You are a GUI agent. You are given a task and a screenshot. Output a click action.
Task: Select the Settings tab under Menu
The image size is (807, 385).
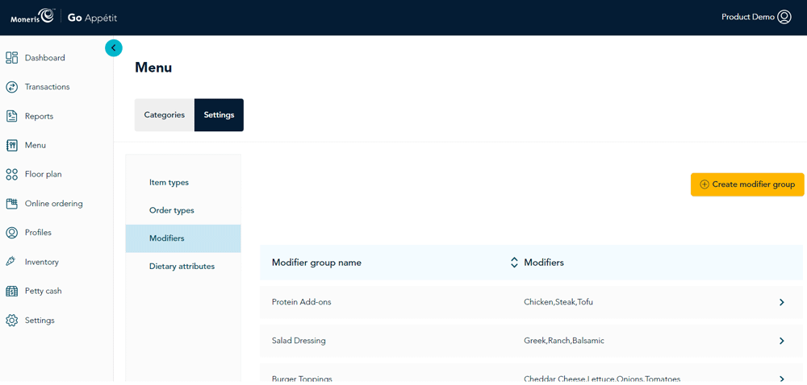coord(219,115)
